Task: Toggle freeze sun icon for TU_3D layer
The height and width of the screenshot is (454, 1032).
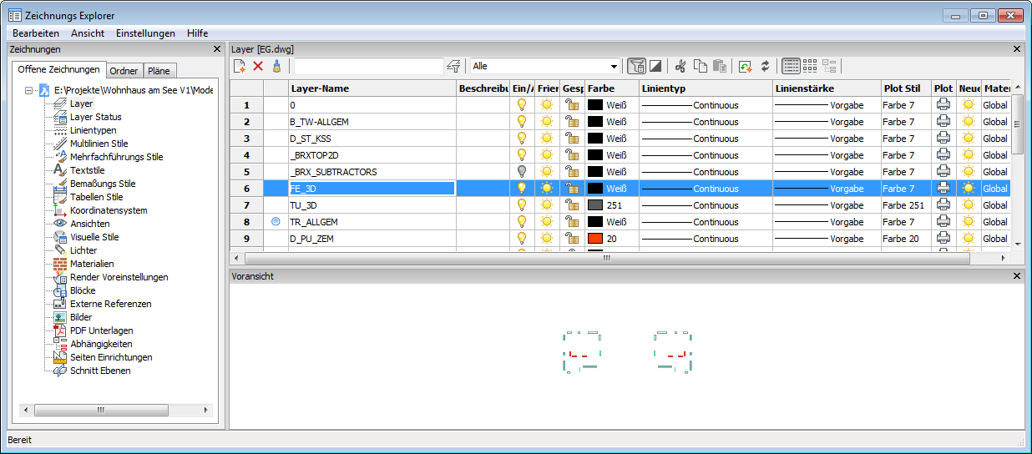Action: tap(547, 205)
